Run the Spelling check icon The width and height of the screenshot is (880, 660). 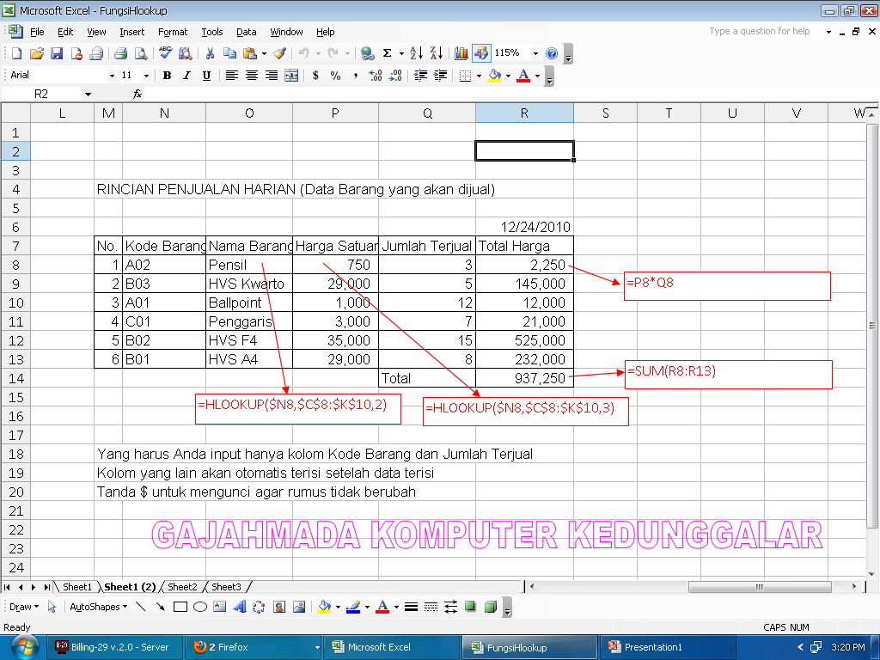pyautogui.click(x=166, y=53)
